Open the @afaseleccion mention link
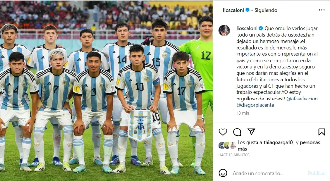330x181 pixels. (302, 99)
